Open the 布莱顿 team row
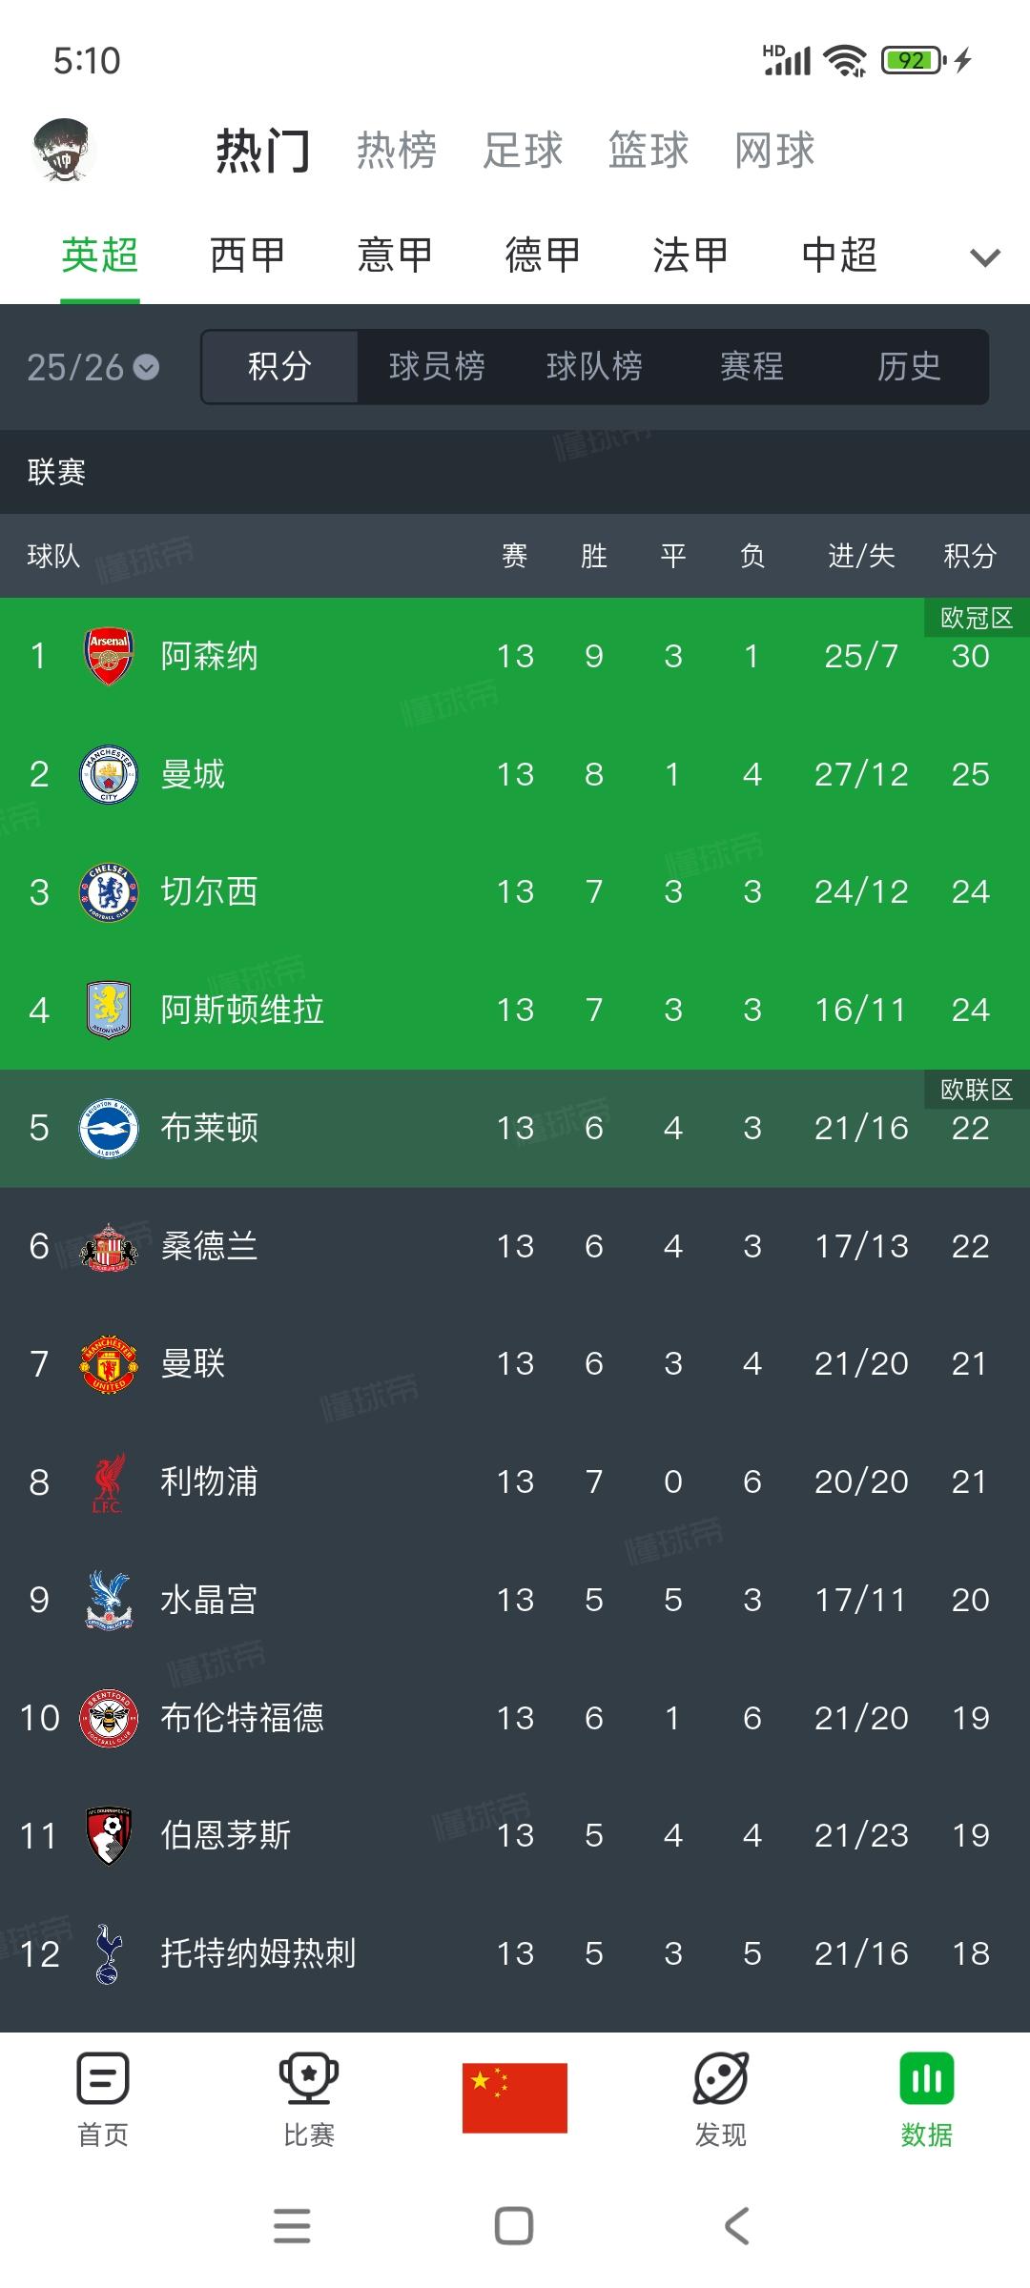 515,1128
